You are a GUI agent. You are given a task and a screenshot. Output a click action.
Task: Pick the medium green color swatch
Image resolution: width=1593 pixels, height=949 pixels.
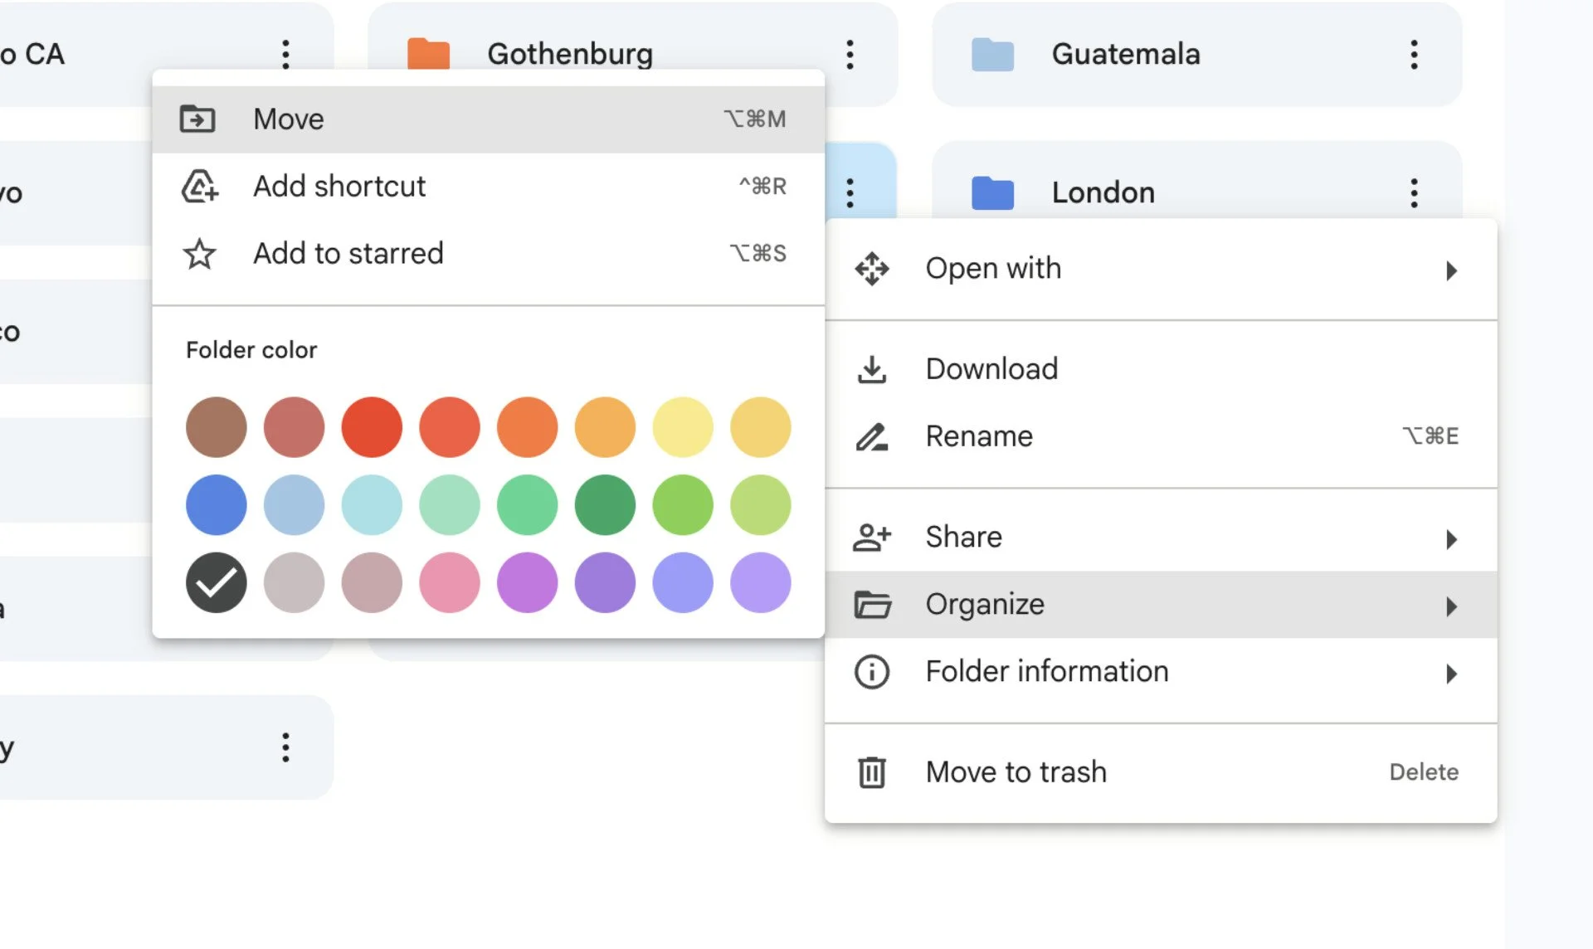(x=527, y=505)
